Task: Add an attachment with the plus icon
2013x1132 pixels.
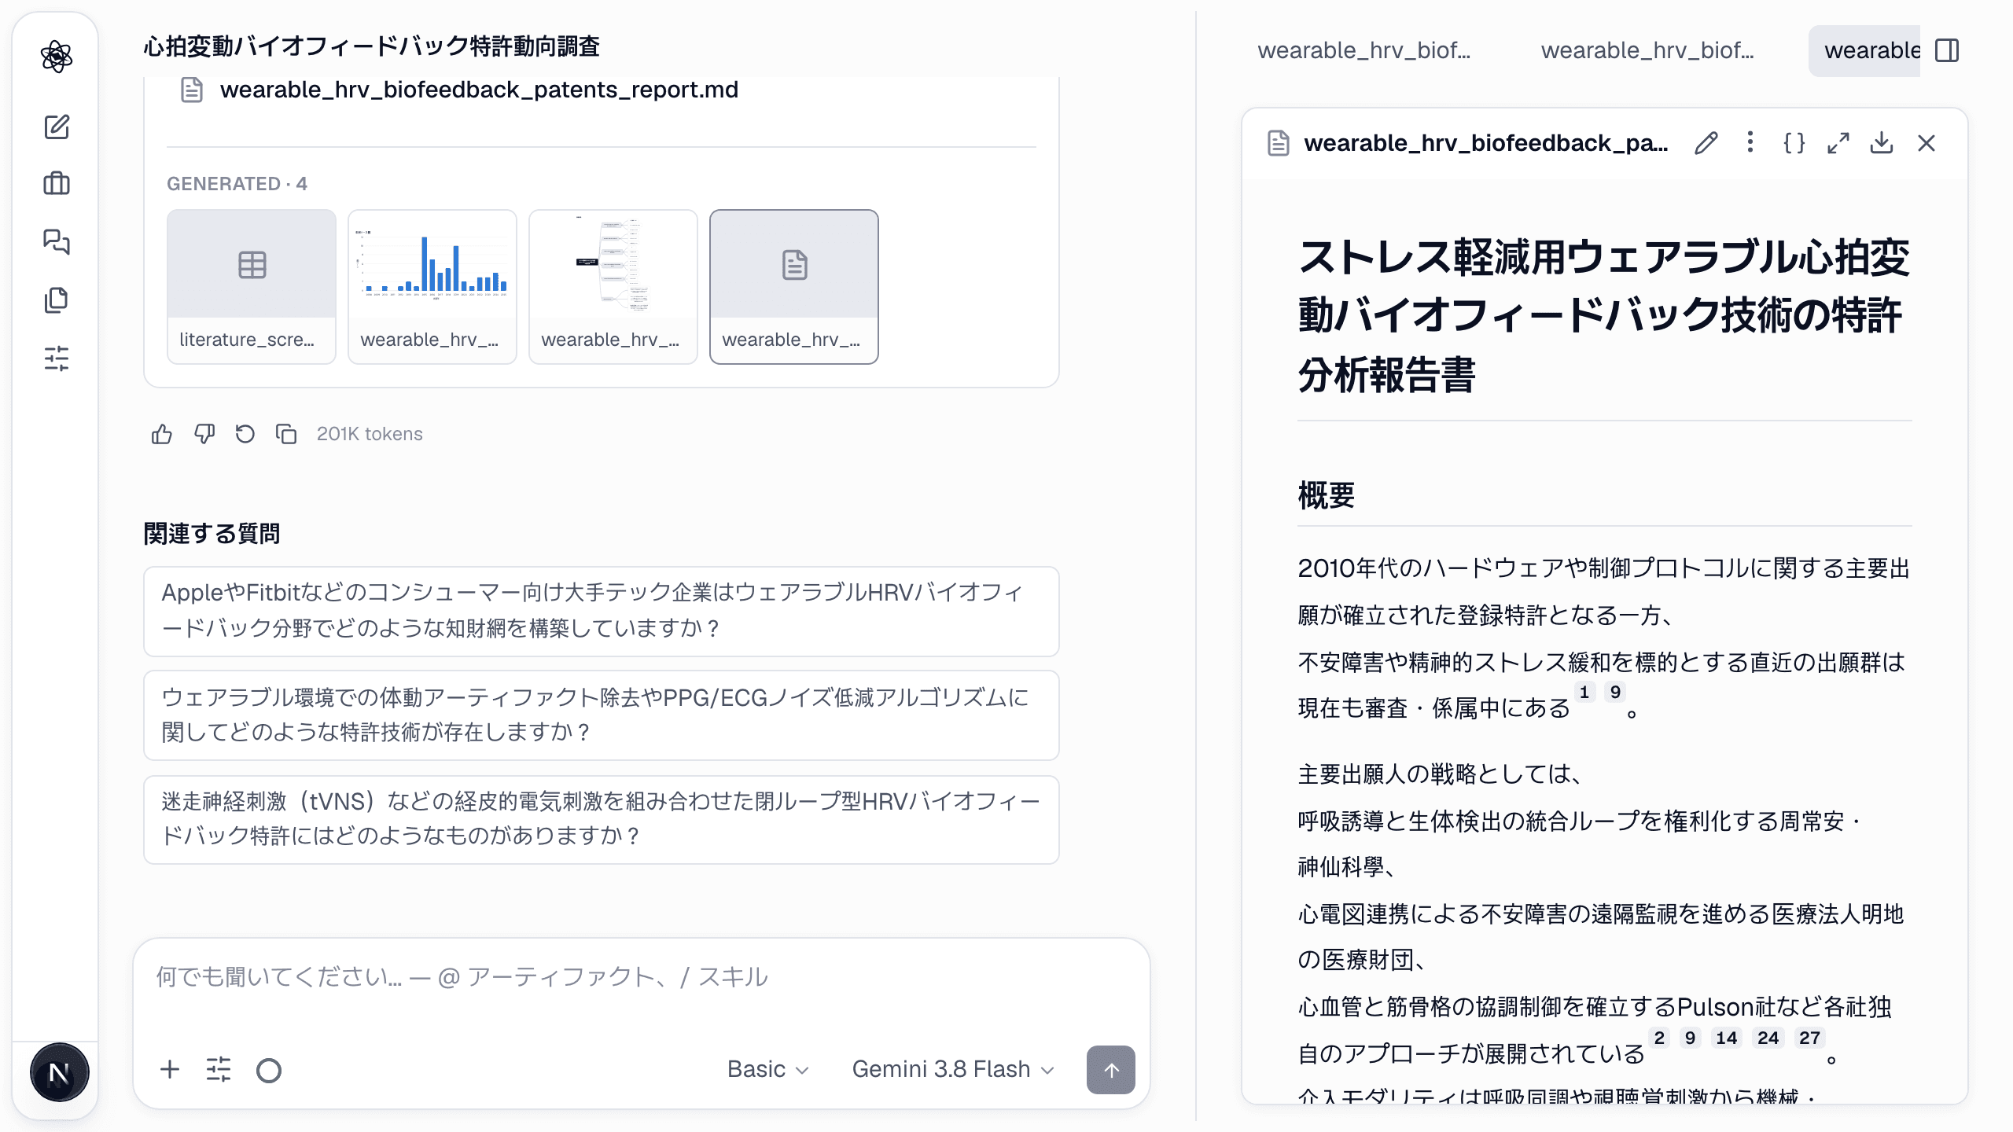Action: [x=170, y=1069]
